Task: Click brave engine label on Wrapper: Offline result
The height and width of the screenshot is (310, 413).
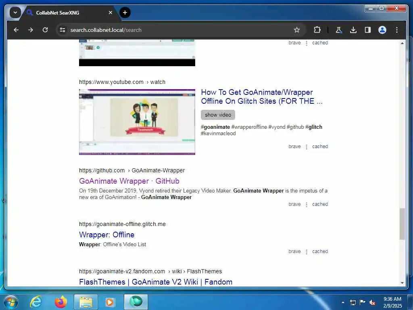Action: 294,251
